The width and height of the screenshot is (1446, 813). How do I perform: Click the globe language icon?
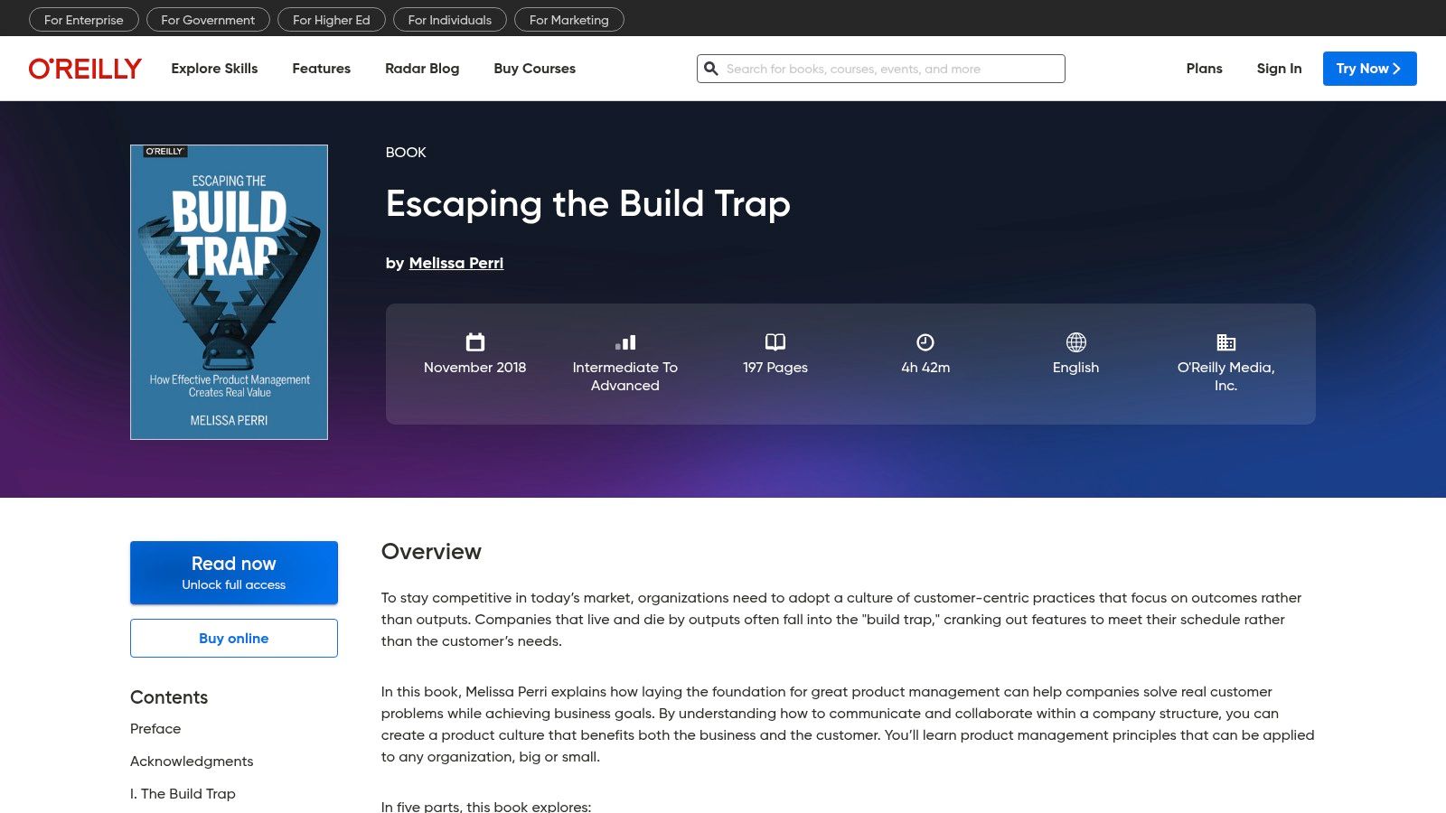pyautogui.click(x=1075, y=342)
